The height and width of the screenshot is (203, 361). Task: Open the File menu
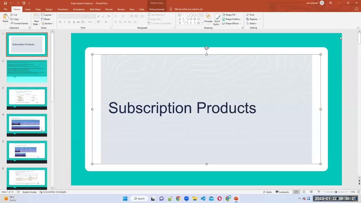5,9
